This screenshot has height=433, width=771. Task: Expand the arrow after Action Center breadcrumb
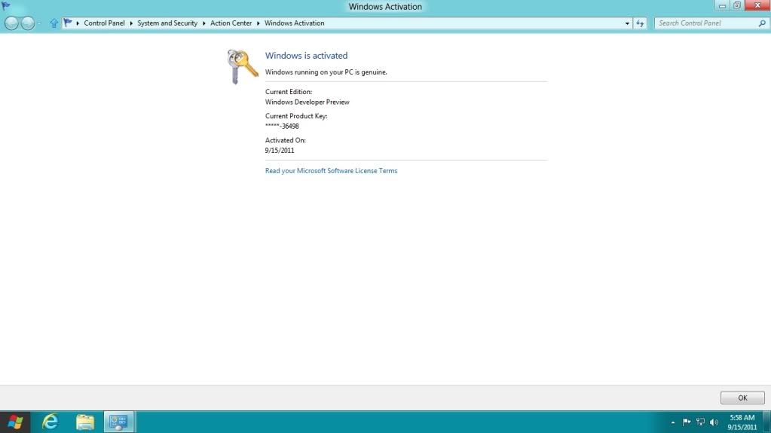[x=259, y=23]
